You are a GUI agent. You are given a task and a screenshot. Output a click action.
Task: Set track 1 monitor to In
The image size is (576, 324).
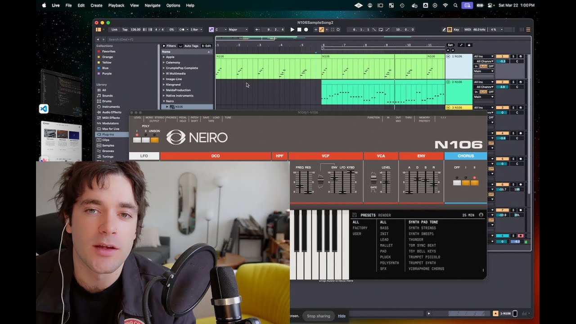pos(476,66)
